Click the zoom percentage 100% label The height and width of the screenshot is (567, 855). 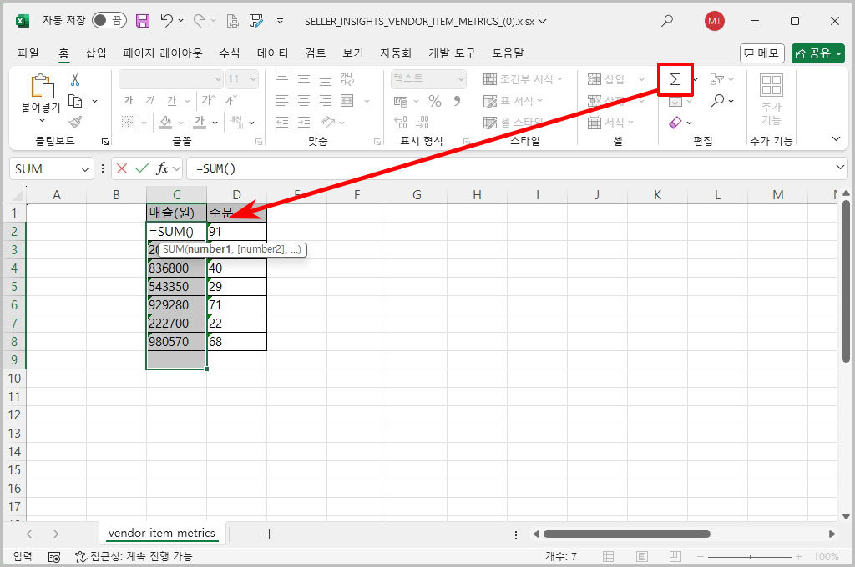tap(826, 557)
